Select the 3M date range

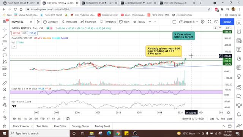pyautogui.click(x=30, y=119)
